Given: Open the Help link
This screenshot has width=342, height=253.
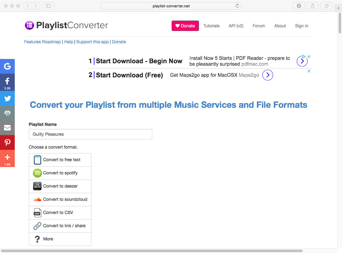Looking at the screenshot, I should [x=69, y=42].
